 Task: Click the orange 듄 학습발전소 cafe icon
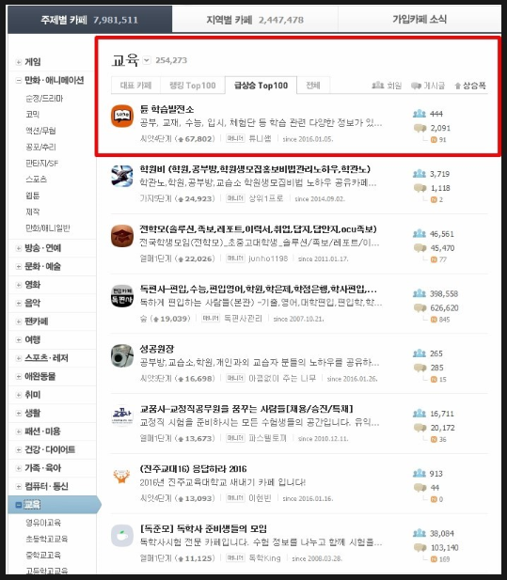[x=122, y=117]
